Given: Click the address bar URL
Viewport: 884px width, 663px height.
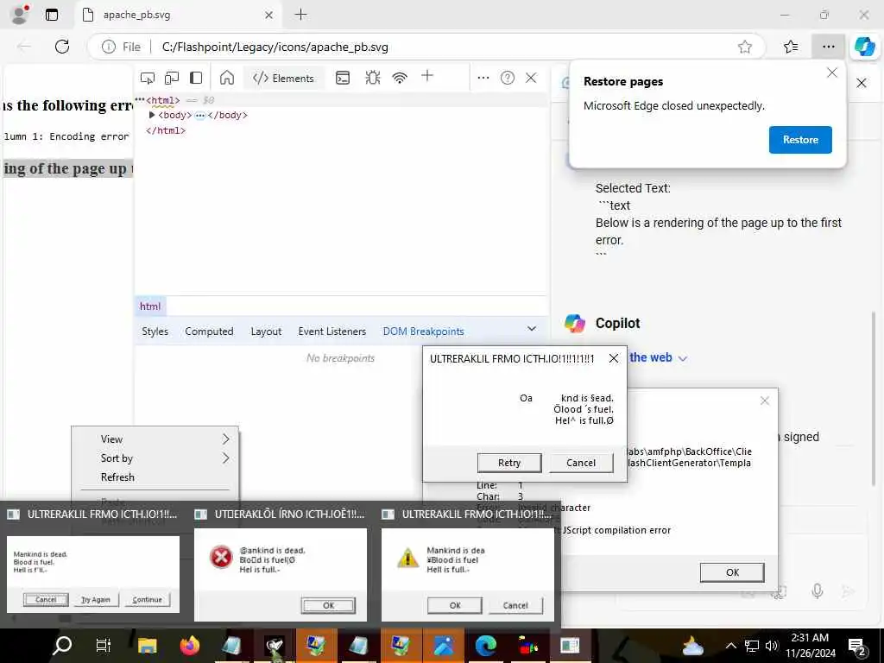Looking at the screenshot, I should pos(275,47).
